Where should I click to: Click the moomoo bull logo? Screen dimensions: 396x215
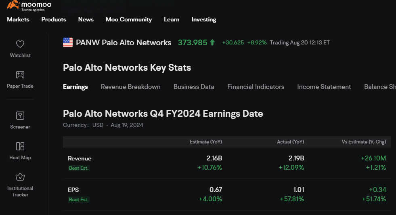pos(13,4)
